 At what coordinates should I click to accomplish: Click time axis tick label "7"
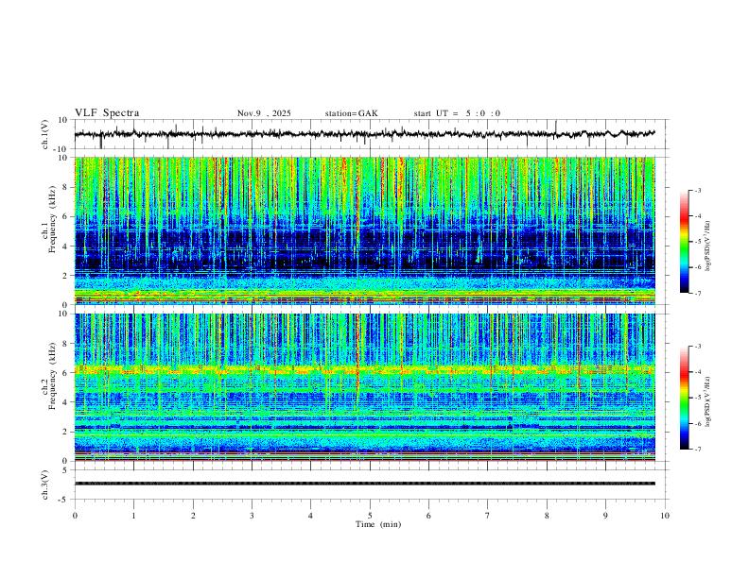488,516
